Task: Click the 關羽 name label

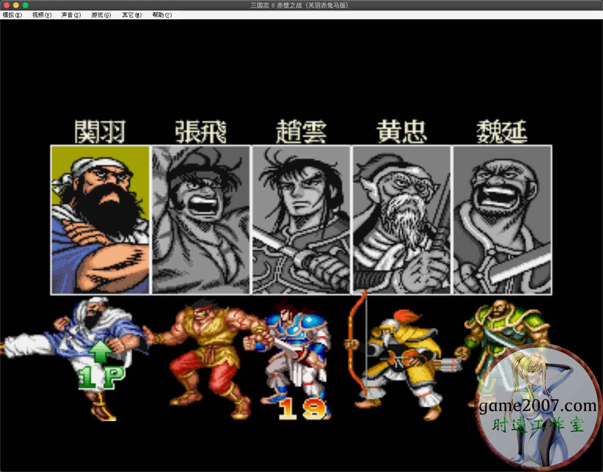Action: (x=100, y=132)
